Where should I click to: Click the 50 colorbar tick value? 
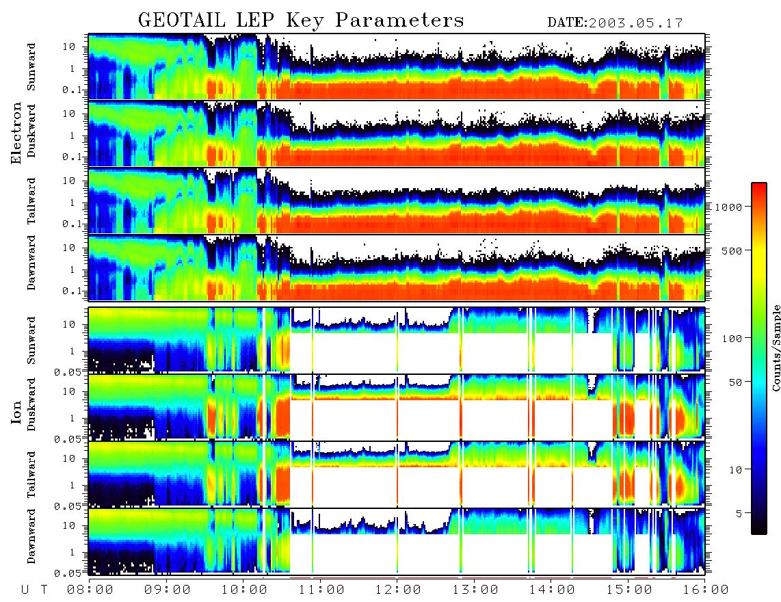pos(734,382)
